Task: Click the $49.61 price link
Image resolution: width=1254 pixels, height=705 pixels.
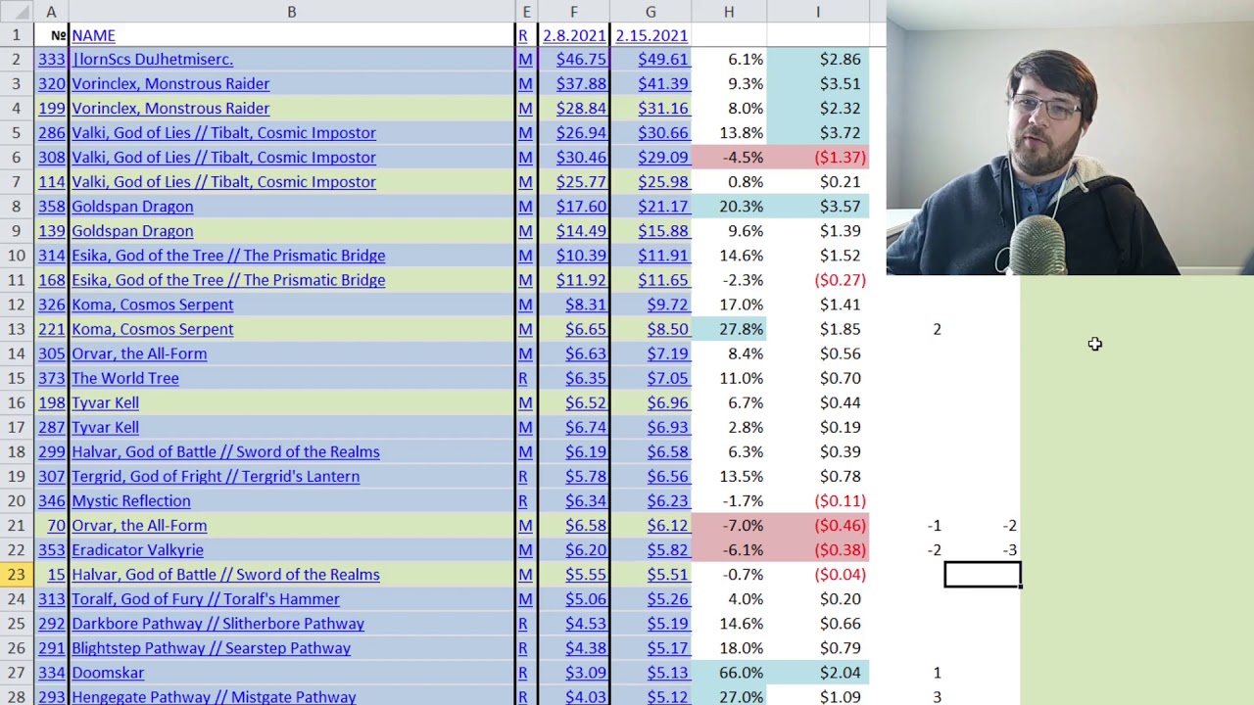Action: click(662, 60)
